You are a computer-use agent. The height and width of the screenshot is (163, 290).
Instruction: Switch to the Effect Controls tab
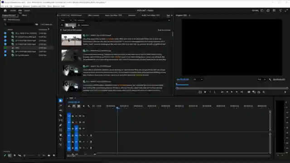(93, 15)
